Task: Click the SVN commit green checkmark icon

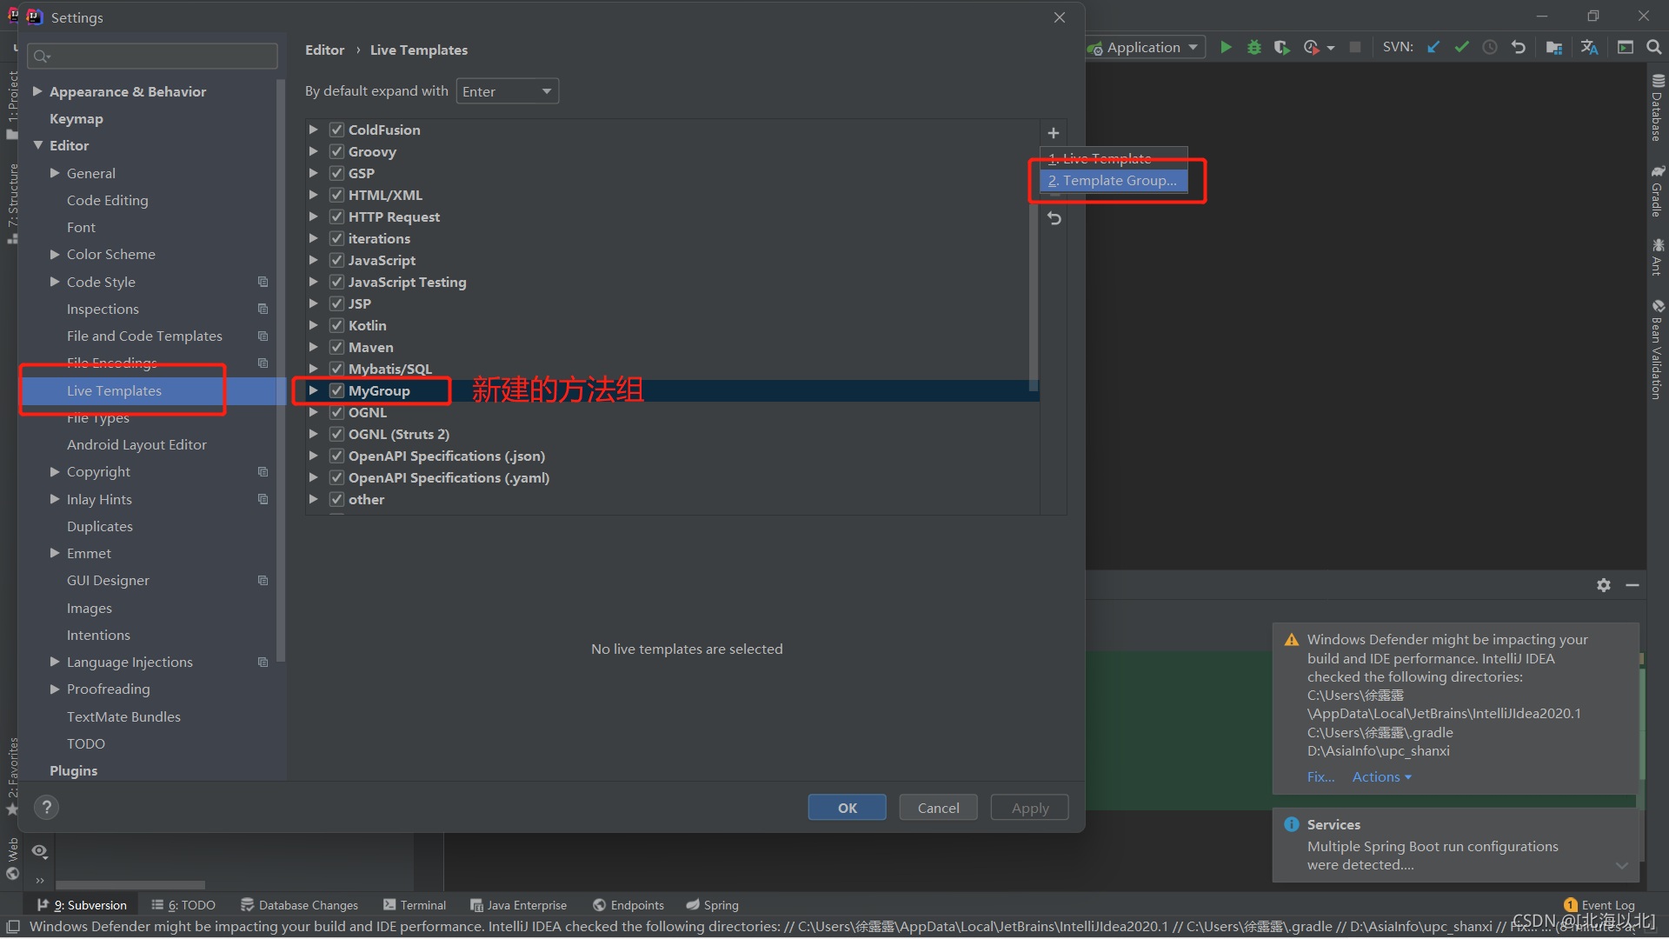Action: pyautogui.click(x=1461, y=47)
